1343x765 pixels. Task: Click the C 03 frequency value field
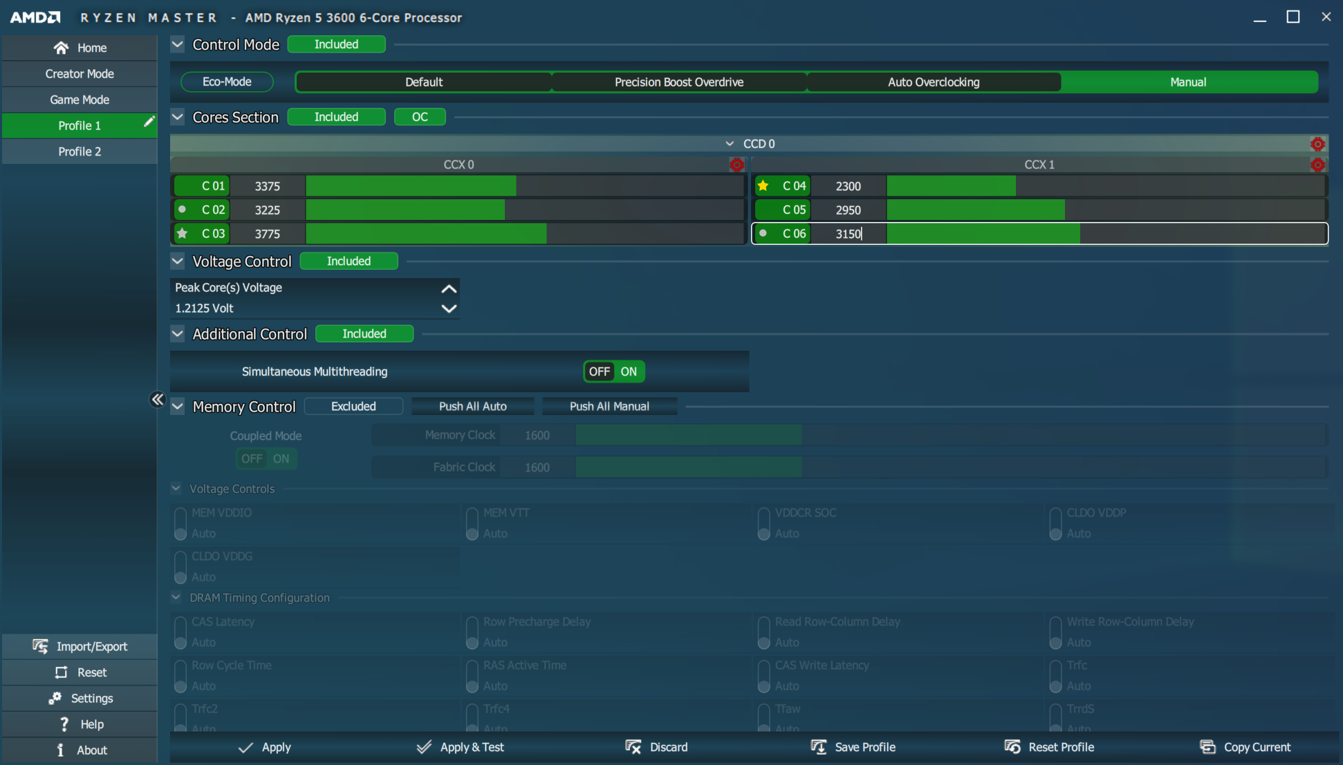coord(268,234)
